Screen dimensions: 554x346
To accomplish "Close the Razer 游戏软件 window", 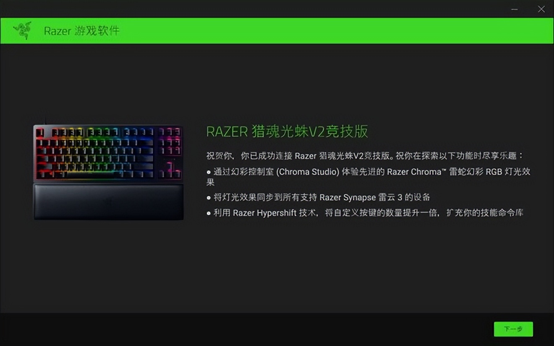I will point(541,9).
